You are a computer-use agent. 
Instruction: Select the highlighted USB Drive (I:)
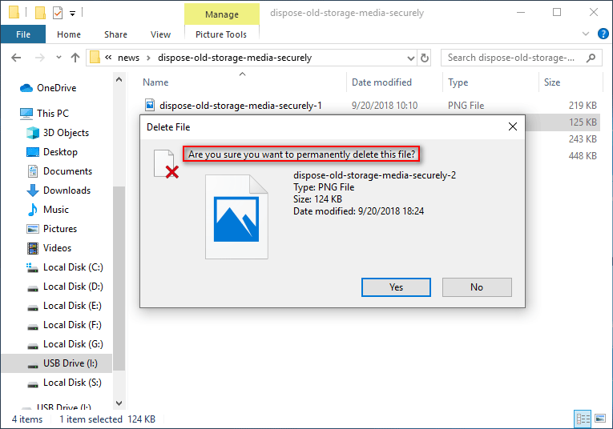(57, 363)
